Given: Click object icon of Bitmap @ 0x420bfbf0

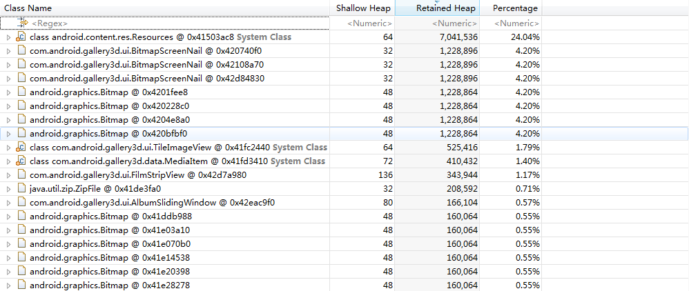Looking at the screenshot, I should (21, 133).
